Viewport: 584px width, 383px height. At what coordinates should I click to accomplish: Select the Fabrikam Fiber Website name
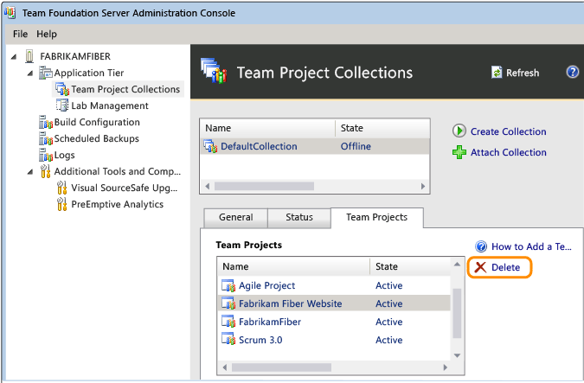coord(290,303)
